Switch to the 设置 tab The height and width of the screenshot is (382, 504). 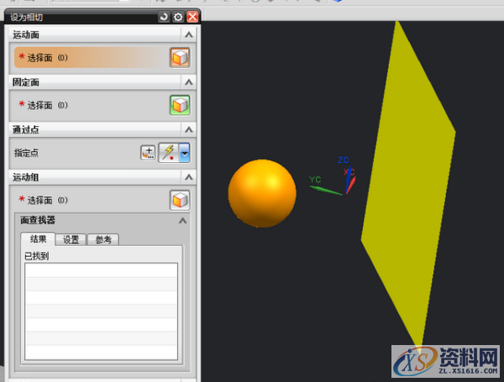point(71,239)
